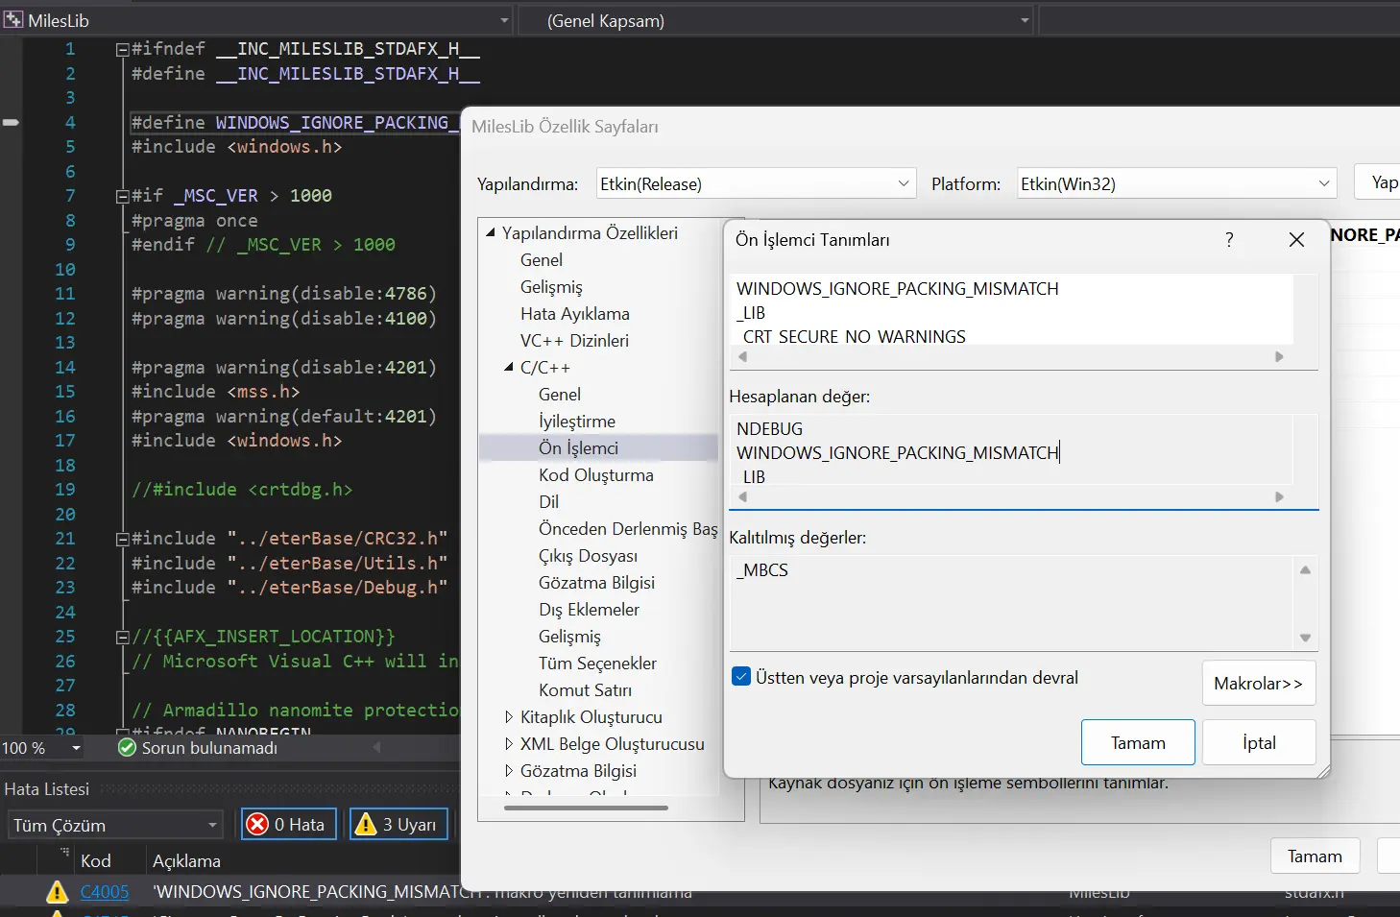This screenshot has height=917, width=1400.
Task: Click the MilesLib project icon in navigation bar
Action: [x=13, y=20]
